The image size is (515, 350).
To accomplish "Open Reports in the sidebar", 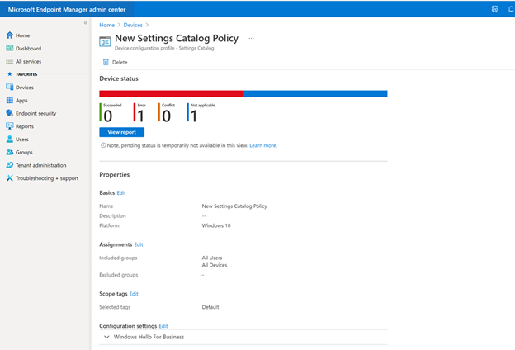I will 25,126.
